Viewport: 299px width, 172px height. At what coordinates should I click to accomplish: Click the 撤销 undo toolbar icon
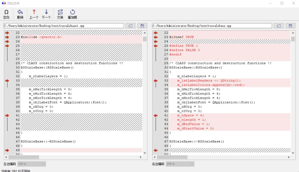[20, 14]
